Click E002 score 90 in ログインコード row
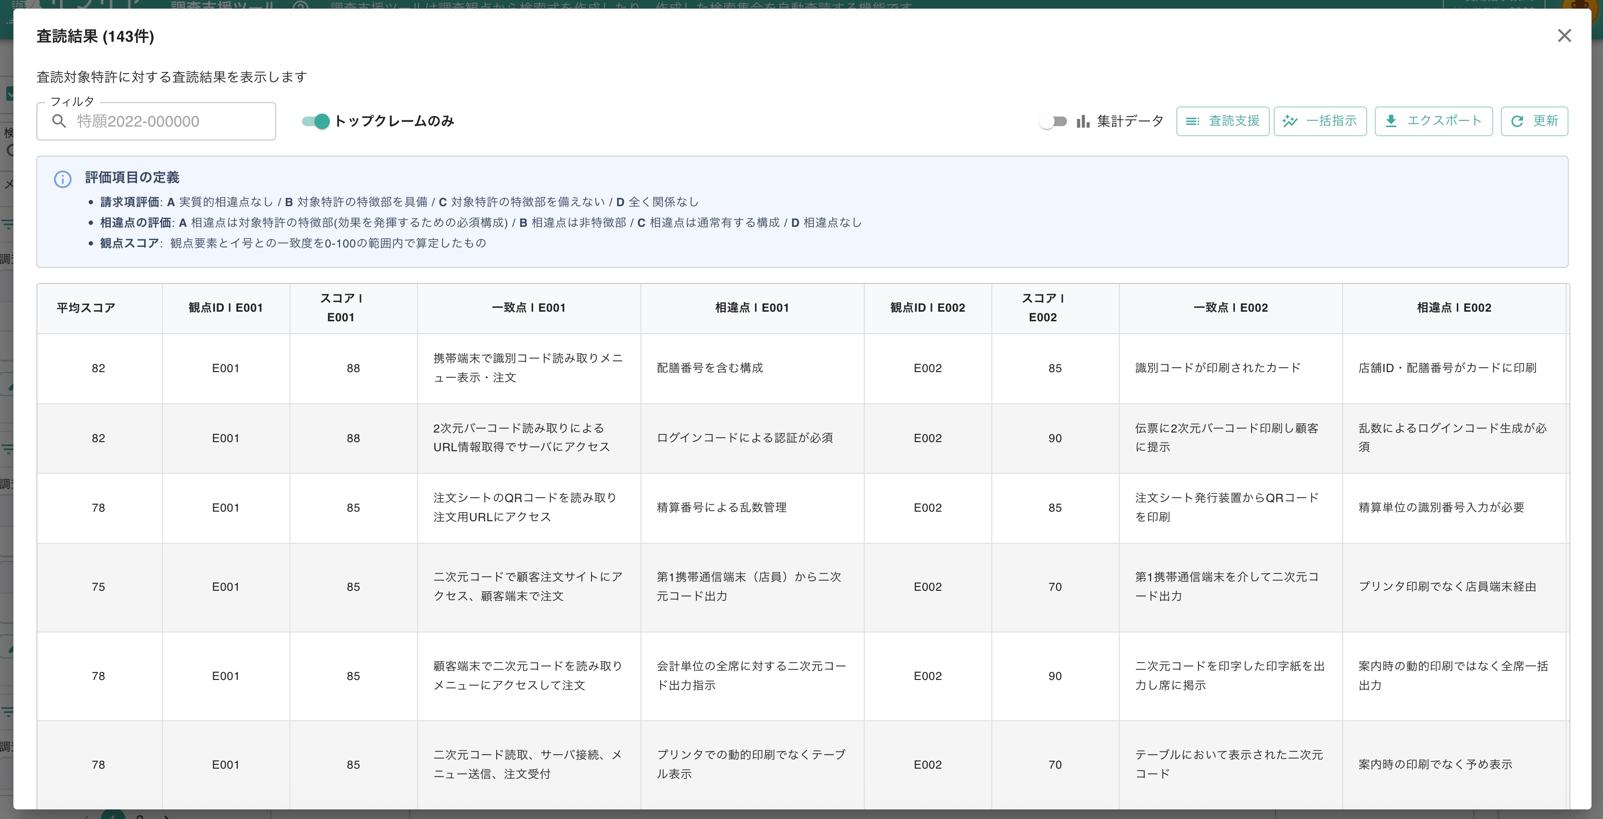This screenshot has width=1603, height=819. click(x=1055, y=438)
